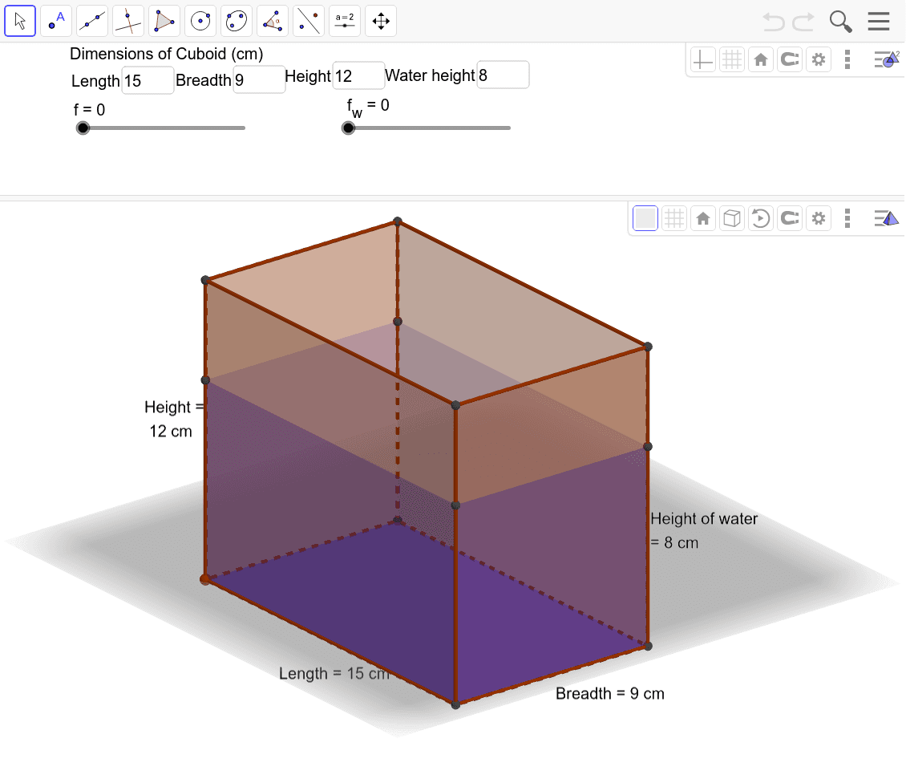
Task: Open the view direction cube menu in 3D view
Action: [731, 217]
